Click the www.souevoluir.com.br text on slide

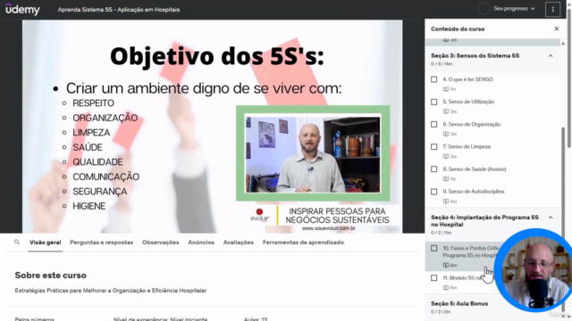(x=329, y=228)
